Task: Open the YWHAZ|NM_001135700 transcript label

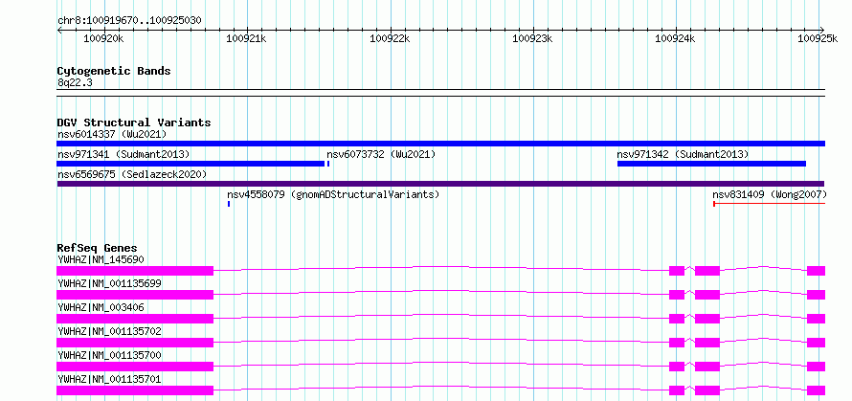Action: pos(109,355)
